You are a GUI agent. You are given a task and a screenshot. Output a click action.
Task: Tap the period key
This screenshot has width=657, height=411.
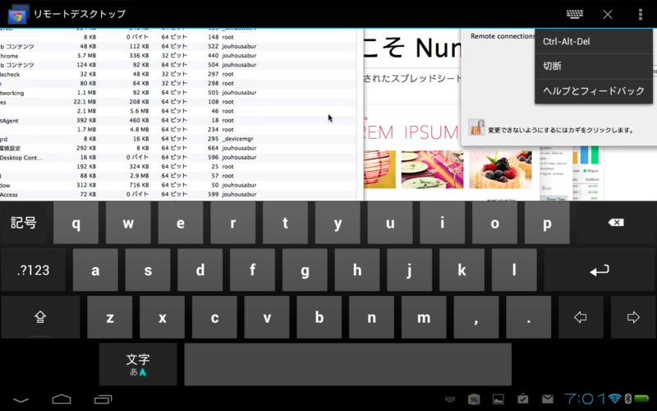529,317
